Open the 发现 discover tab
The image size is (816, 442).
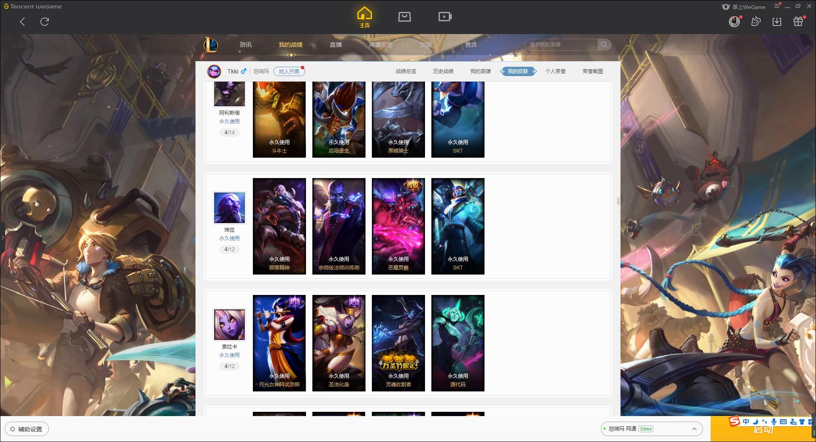[x=426, y=45]
